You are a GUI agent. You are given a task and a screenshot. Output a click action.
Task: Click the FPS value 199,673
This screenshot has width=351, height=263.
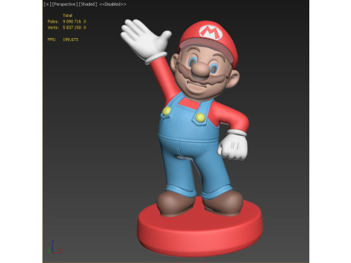70,39
